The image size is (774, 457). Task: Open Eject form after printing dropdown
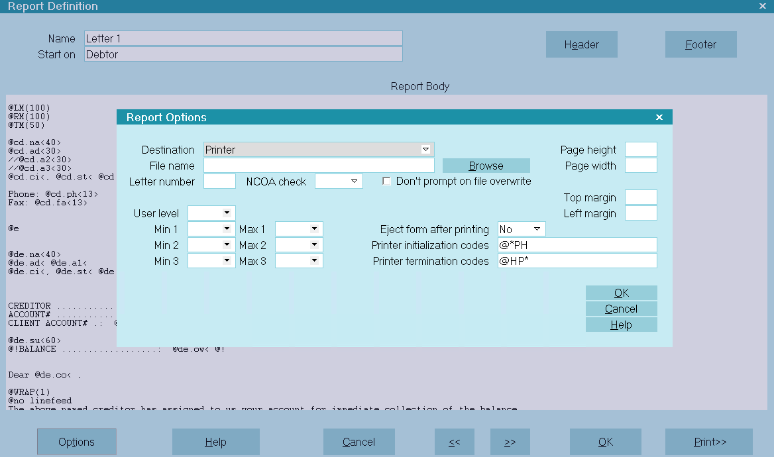pos(537,229)
